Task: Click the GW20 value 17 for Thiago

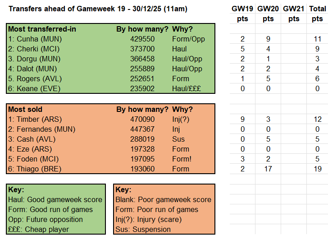Action: click(268, 169)
